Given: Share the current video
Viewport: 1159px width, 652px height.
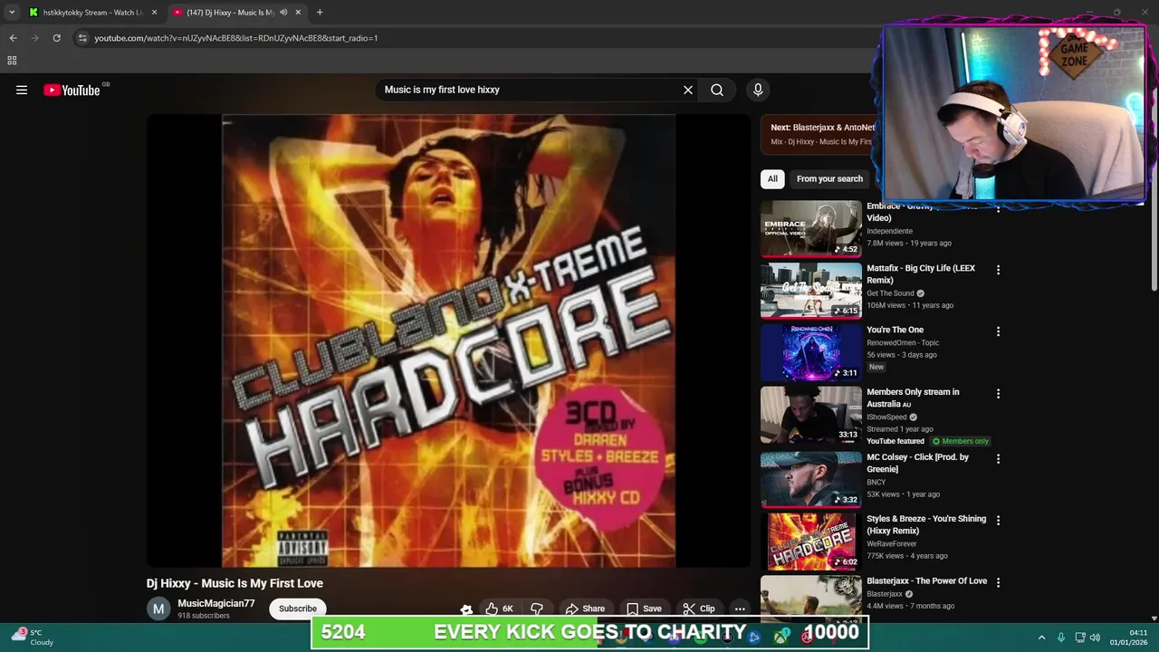Looking at the screenshot, I should coord(585,609).
